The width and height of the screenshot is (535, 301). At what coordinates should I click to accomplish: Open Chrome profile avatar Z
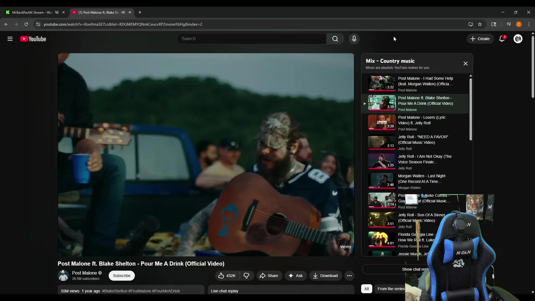[519, 24]
